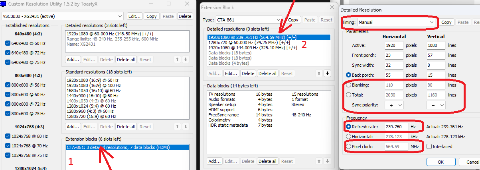Click OK in Detailed Resolution dialog
This screenshot has width=480, height=170.
[440, 162]
